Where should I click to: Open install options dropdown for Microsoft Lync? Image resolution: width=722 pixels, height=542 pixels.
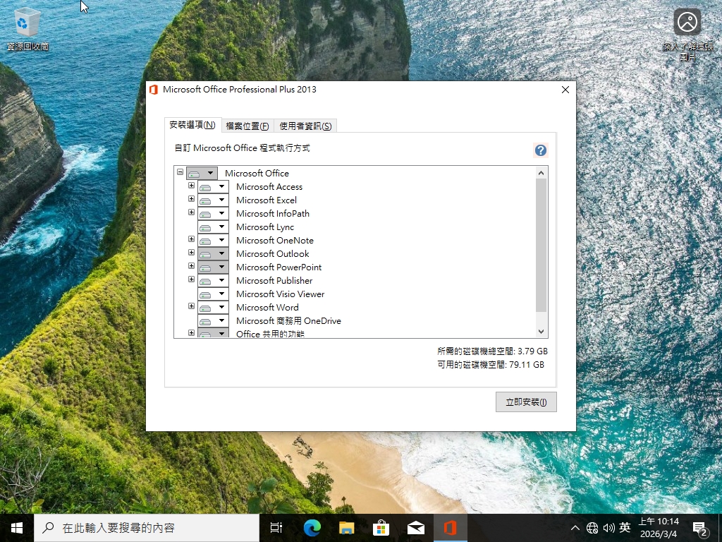tap(213, 227)
